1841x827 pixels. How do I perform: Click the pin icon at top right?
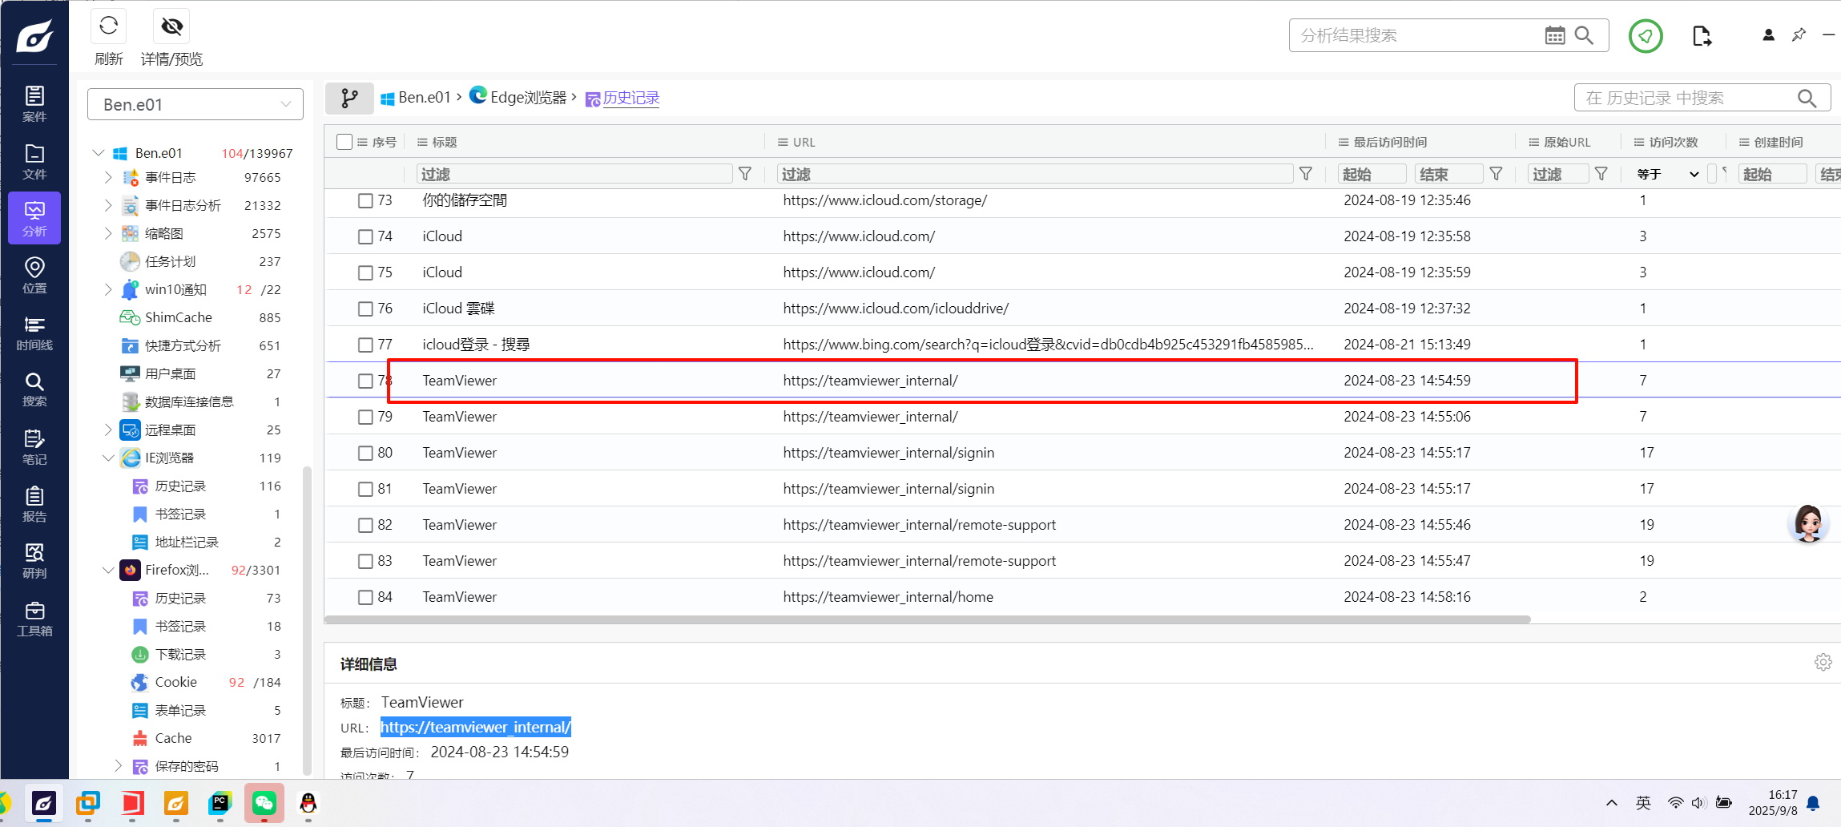click(1799, 34)
